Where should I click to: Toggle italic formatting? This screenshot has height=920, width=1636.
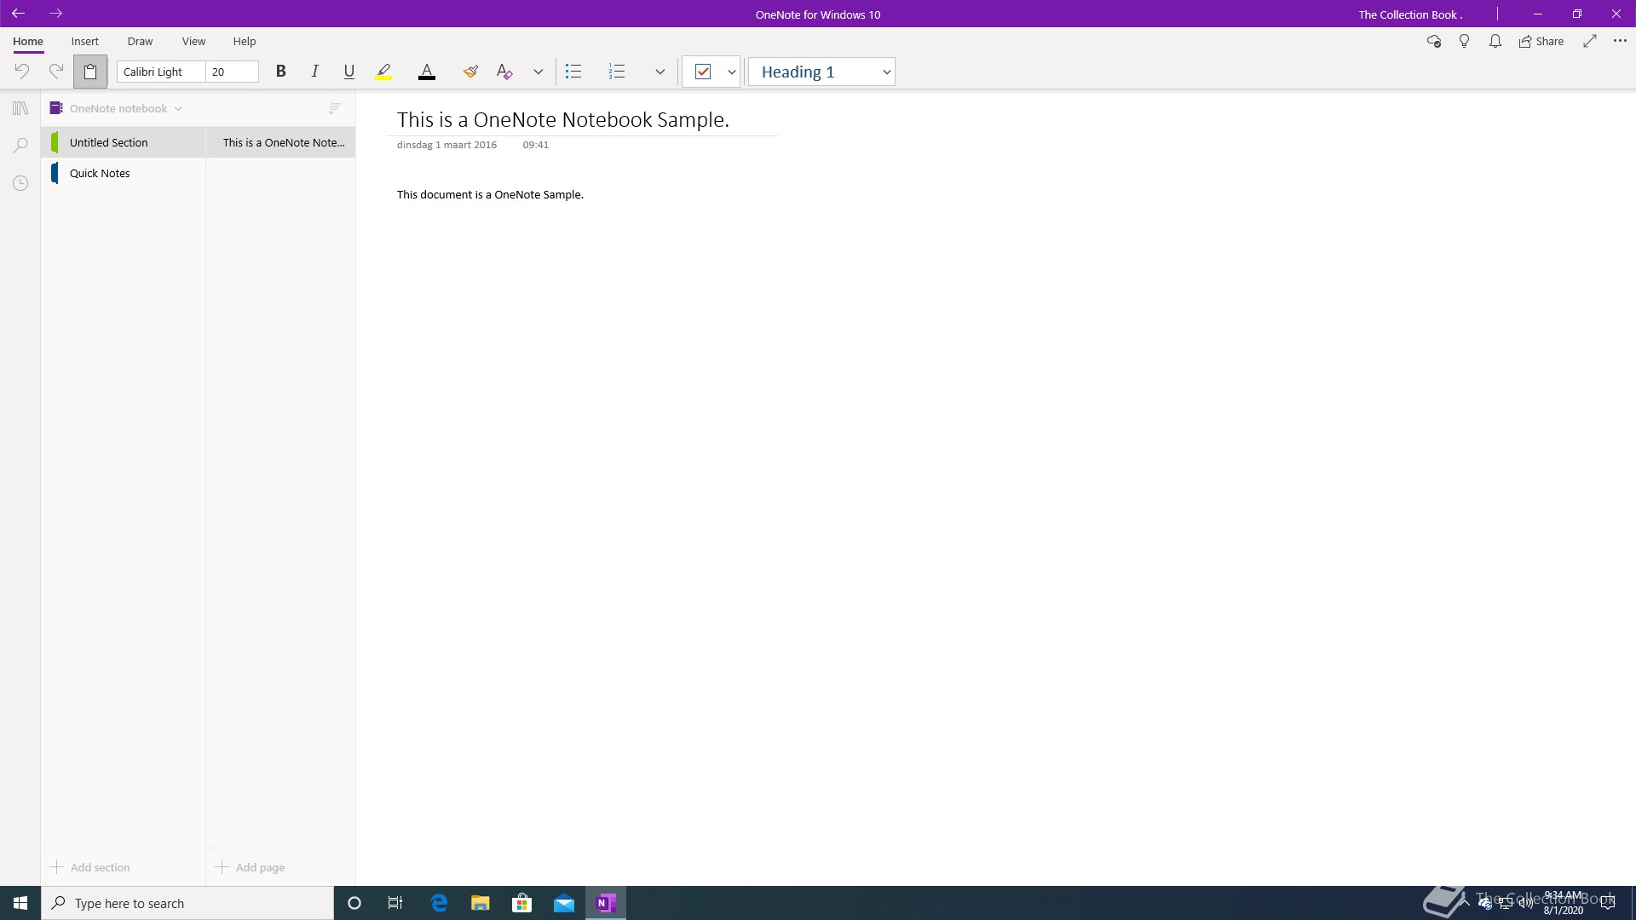[314, 72]
